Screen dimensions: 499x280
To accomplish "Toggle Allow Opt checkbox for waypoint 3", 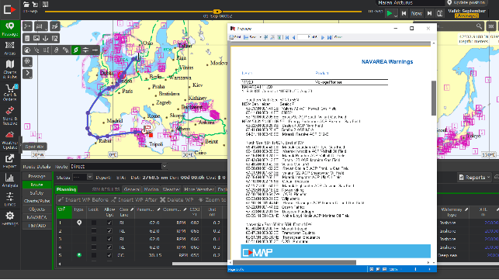I will tap(109, 239).
